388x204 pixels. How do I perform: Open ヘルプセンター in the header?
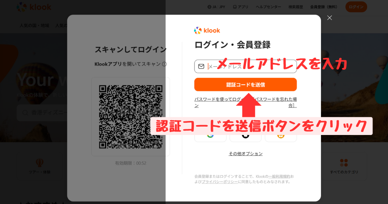tap(269, 7)
